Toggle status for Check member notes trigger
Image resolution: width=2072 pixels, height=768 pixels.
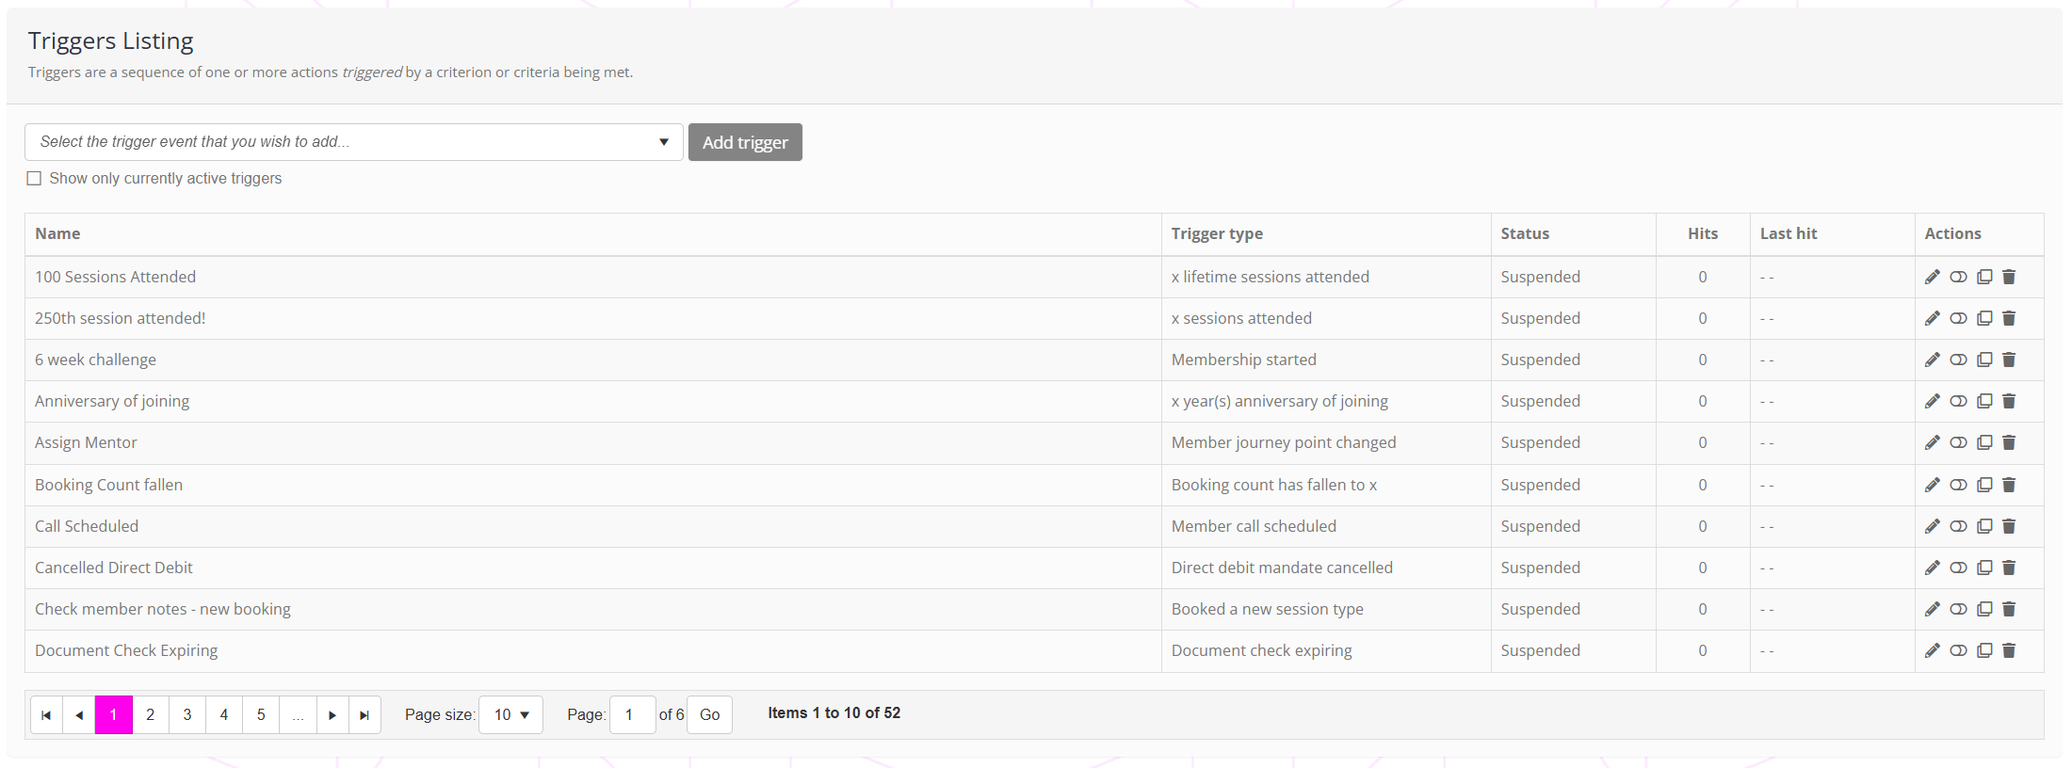pos(1958,609)
